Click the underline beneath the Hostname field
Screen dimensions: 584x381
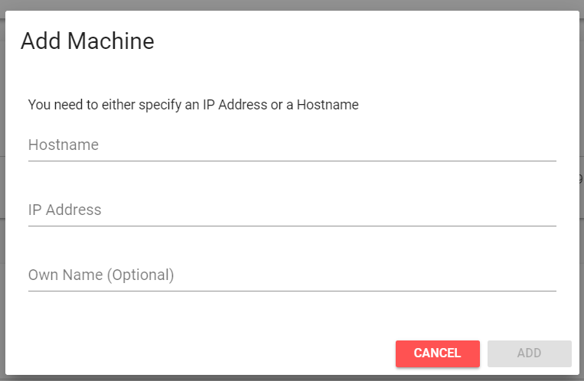click(x=291, y=161)
